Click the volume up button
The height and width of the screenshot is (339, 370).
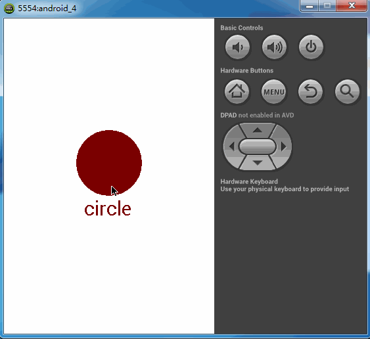274,47
